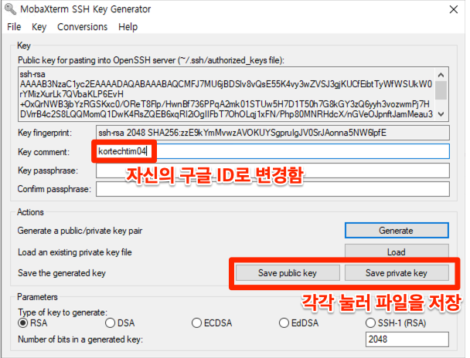470x358 pixels.
Task: Click the 'Number of bits in a generated key:' label
Action: (80, 339)
